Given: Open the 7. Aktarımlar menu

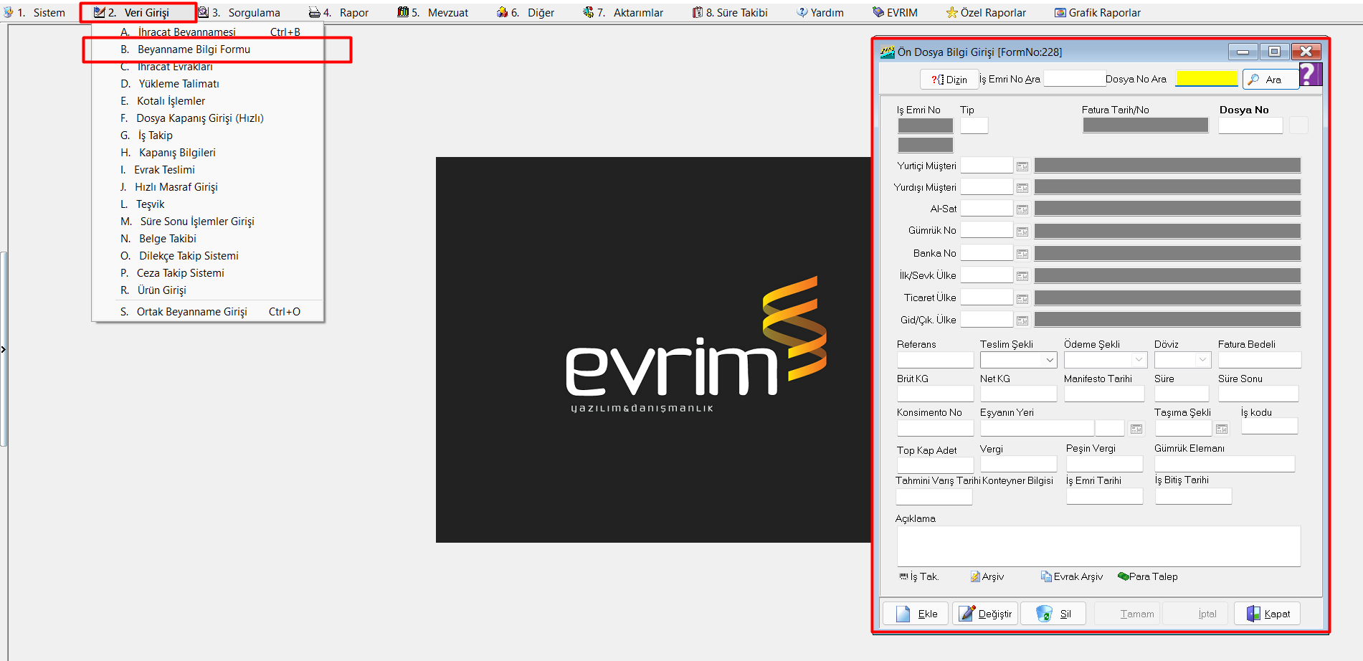Looking at the screenshot, I should pyautogui.click(x=623, y=12).
